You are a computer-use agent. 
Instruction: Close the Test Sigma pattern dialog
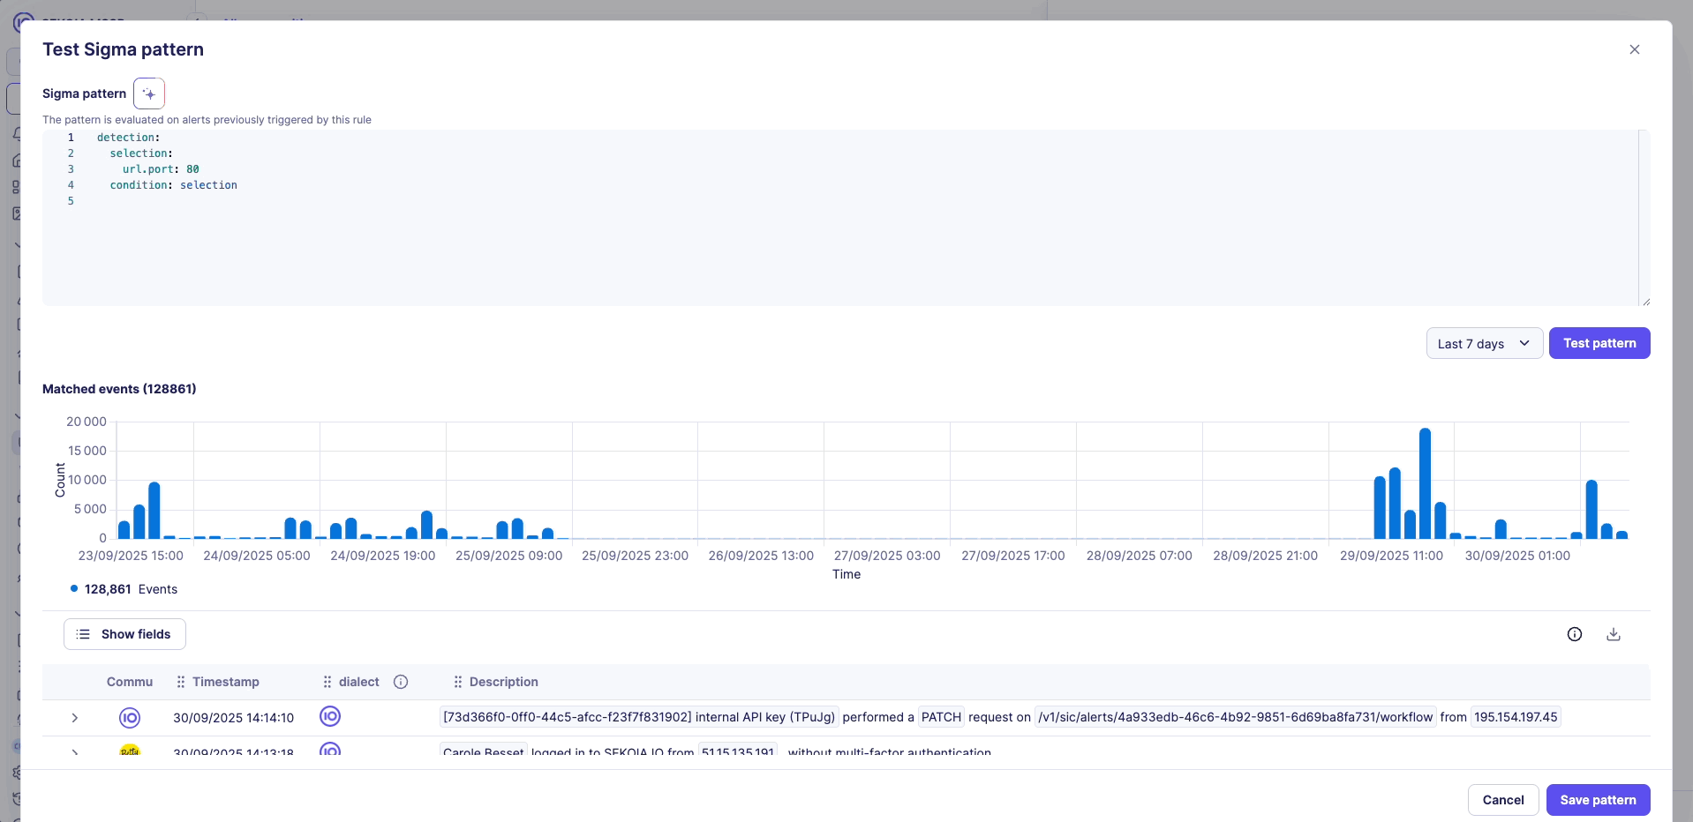[x=1634, y=49]
